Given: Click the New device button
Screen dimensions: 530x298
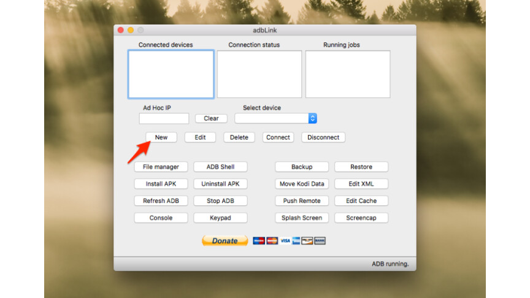Looking at the screenshot, I should (x=161, y=137).
